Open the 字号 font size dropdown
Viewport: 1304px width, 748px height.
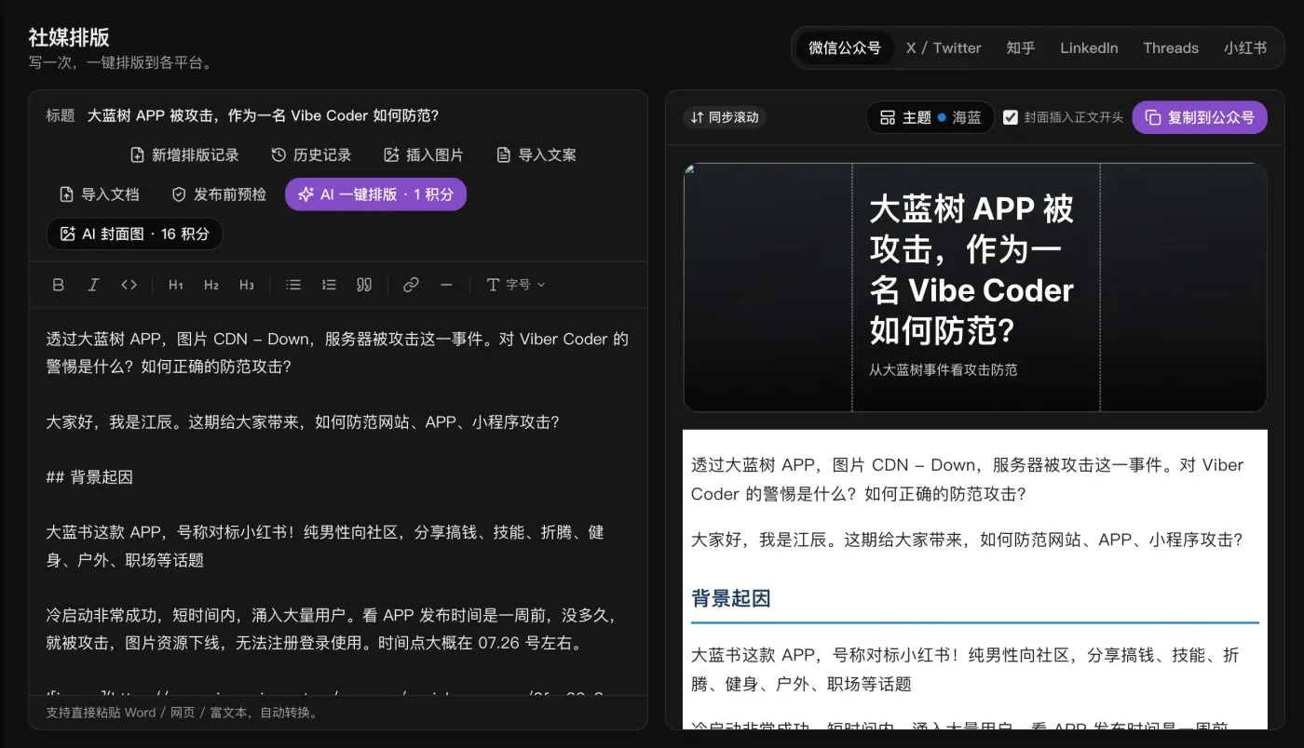pos(516,285)
